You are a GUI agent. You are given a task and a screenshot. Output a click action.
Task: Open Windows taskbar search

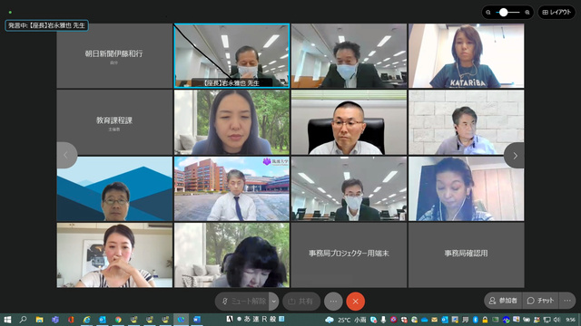(x=23, y=320)
